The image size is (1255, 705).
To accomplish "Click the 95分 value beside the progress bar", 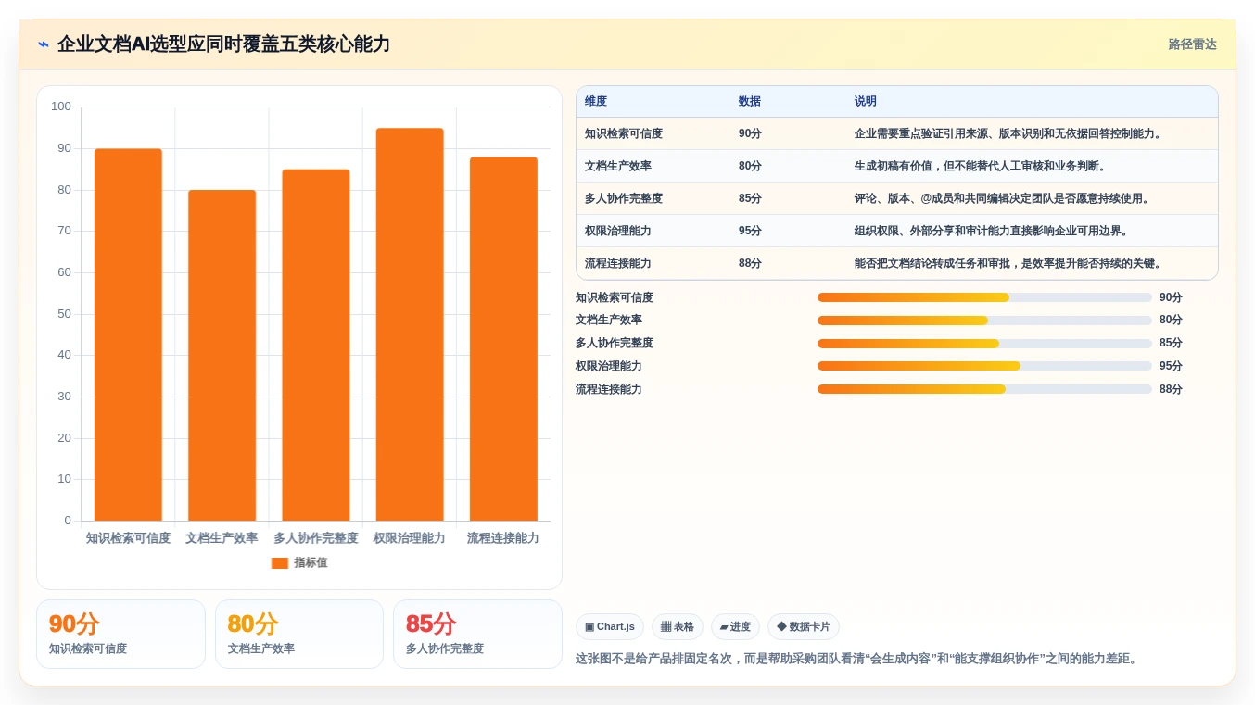I will pos(1171,366).
